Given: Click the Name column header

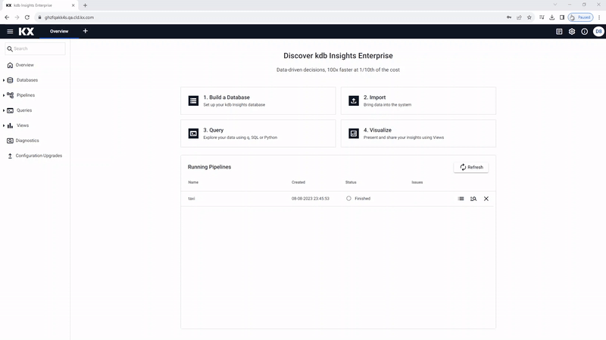Looking at the screenshot, I should tap(193, 182).
